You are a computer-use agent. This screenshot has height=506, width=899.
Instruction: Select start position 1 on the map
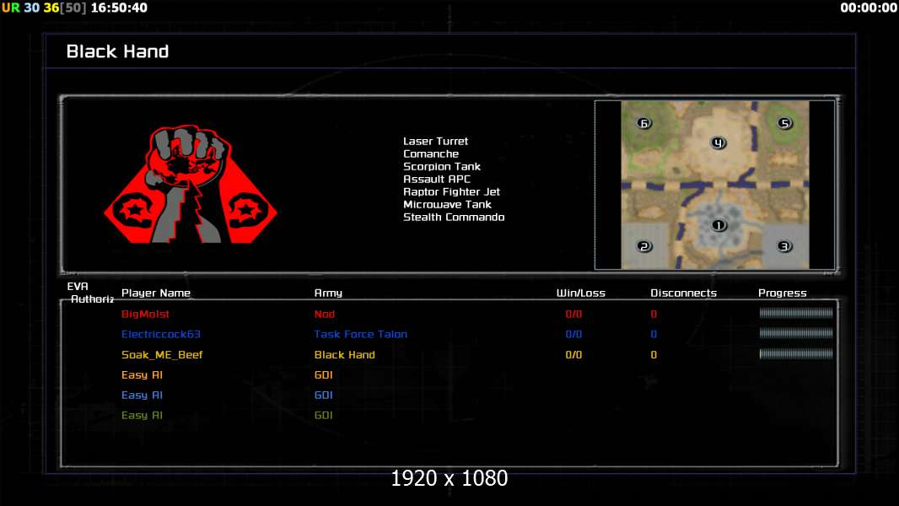coord(719,225)
